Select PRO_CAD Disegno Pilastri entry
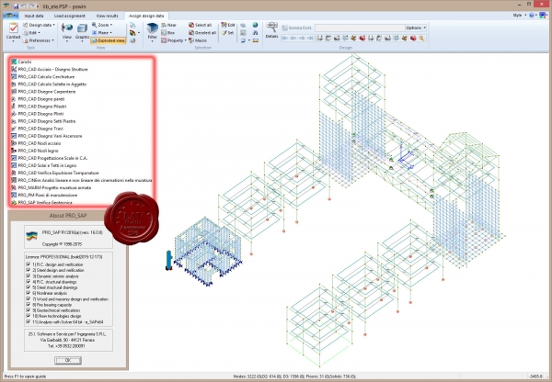552x382 pixels. (39, 107)
